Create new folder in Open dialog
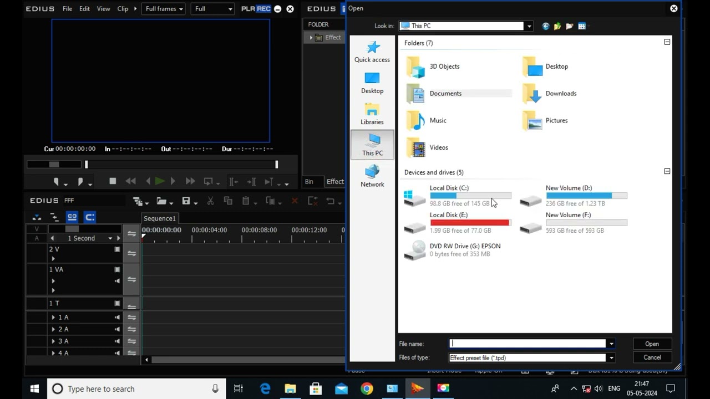Viewport: 710px width, 399px height. [x=570, y=26]
